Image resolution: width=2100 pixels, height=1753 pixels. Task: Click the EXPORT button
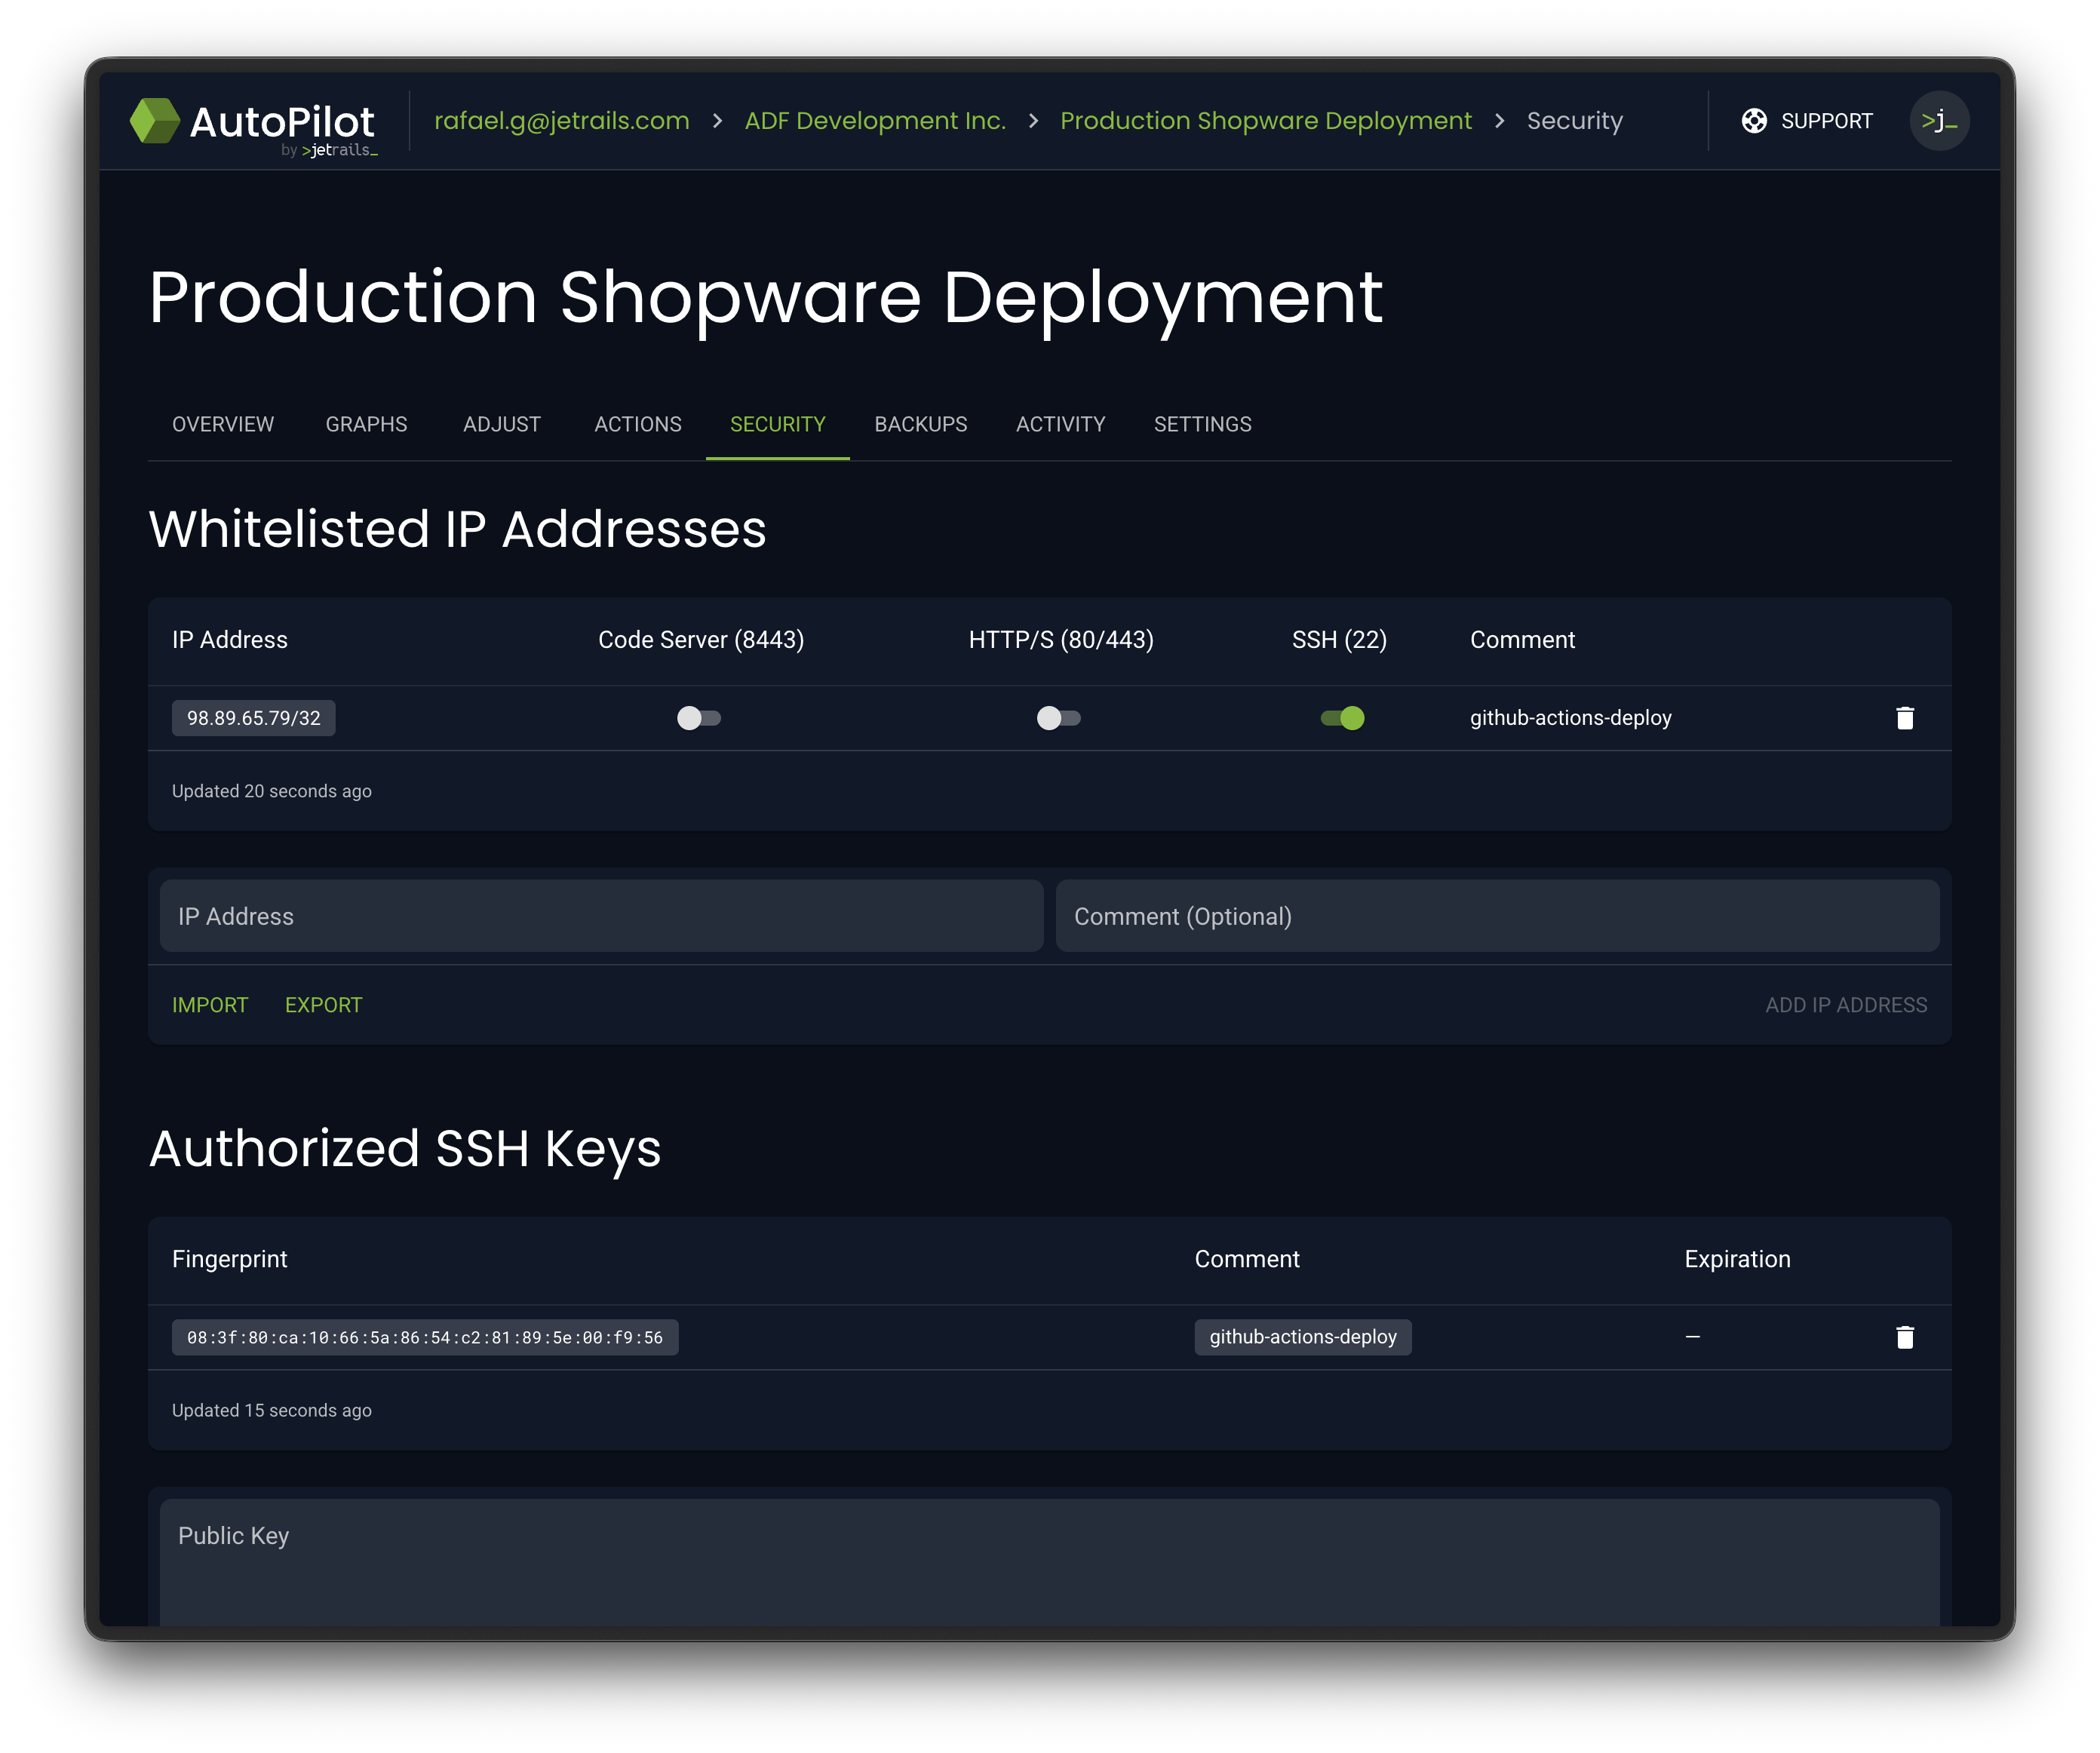point(323,1005)
